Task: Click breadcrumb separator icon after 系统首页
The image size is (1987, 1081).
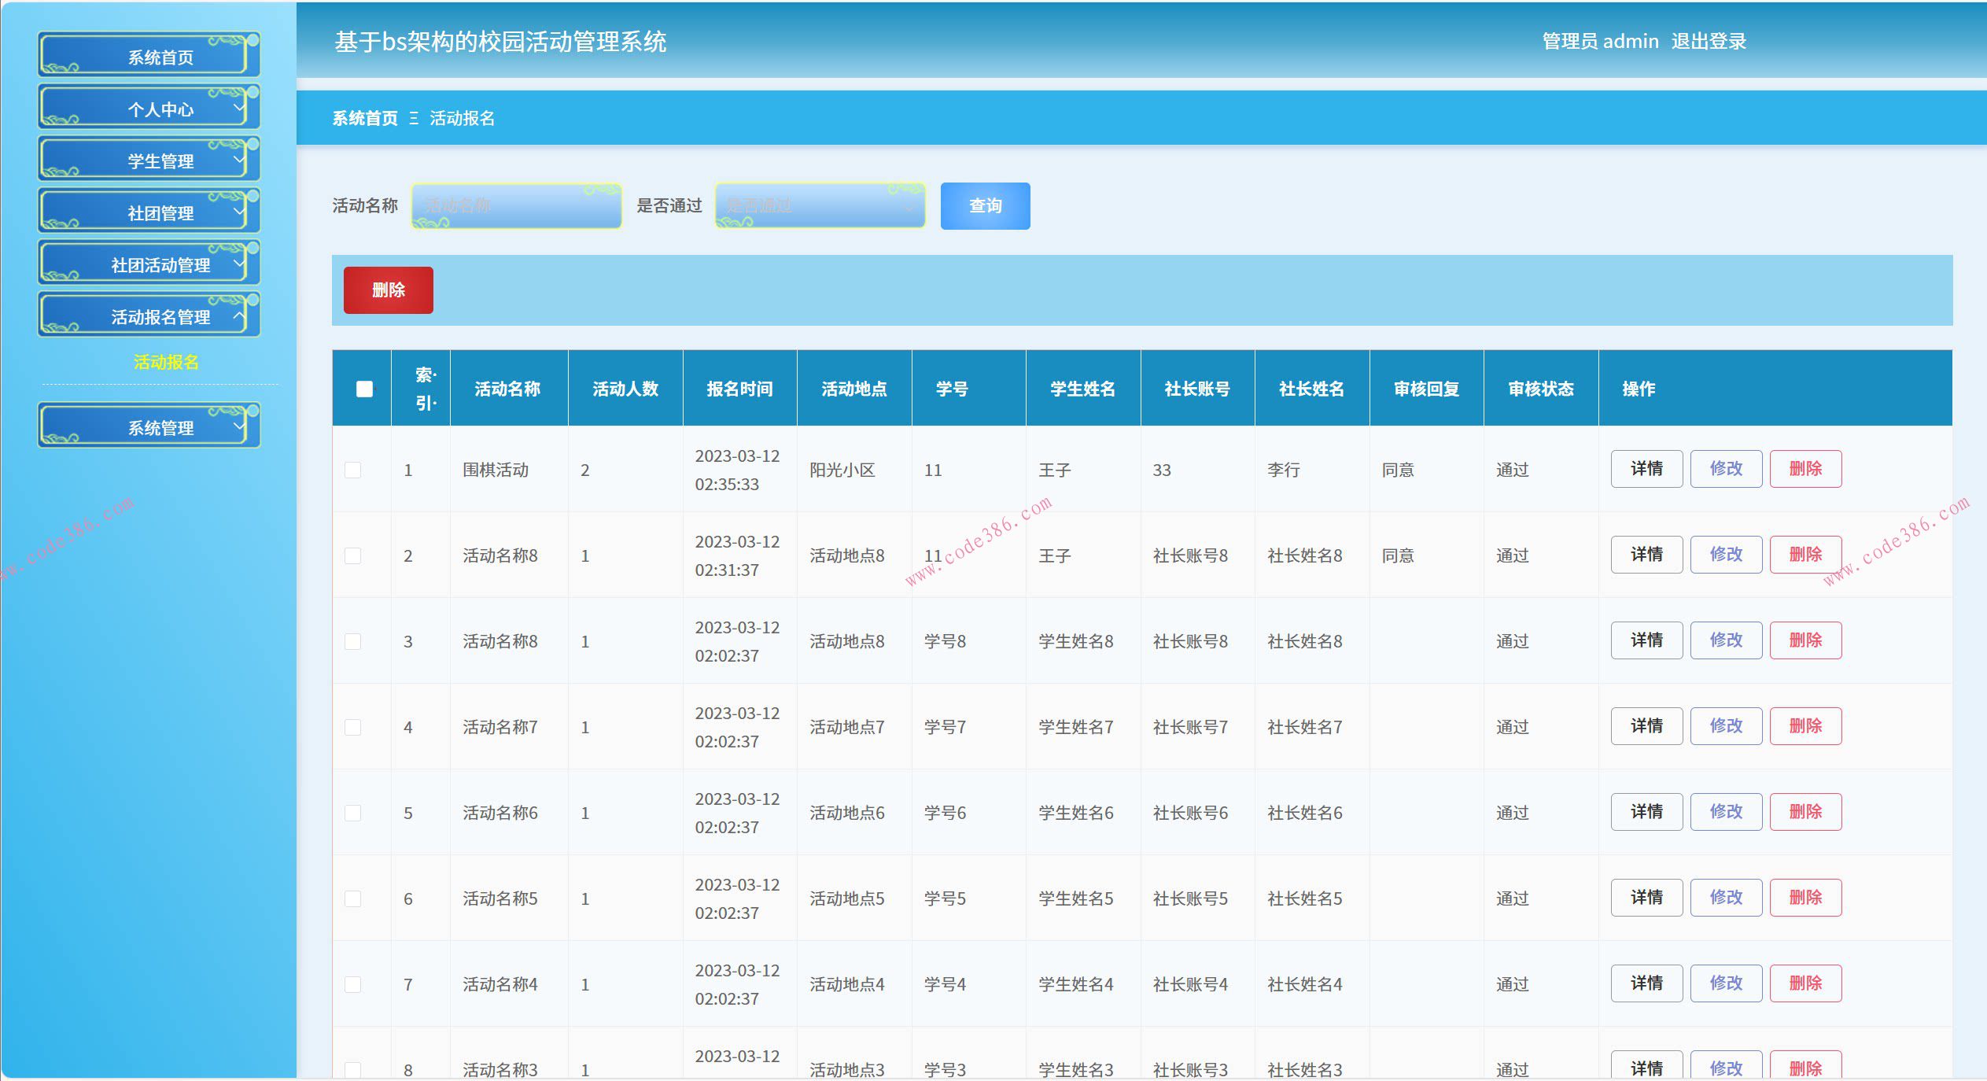Action: tap(414, 119)
